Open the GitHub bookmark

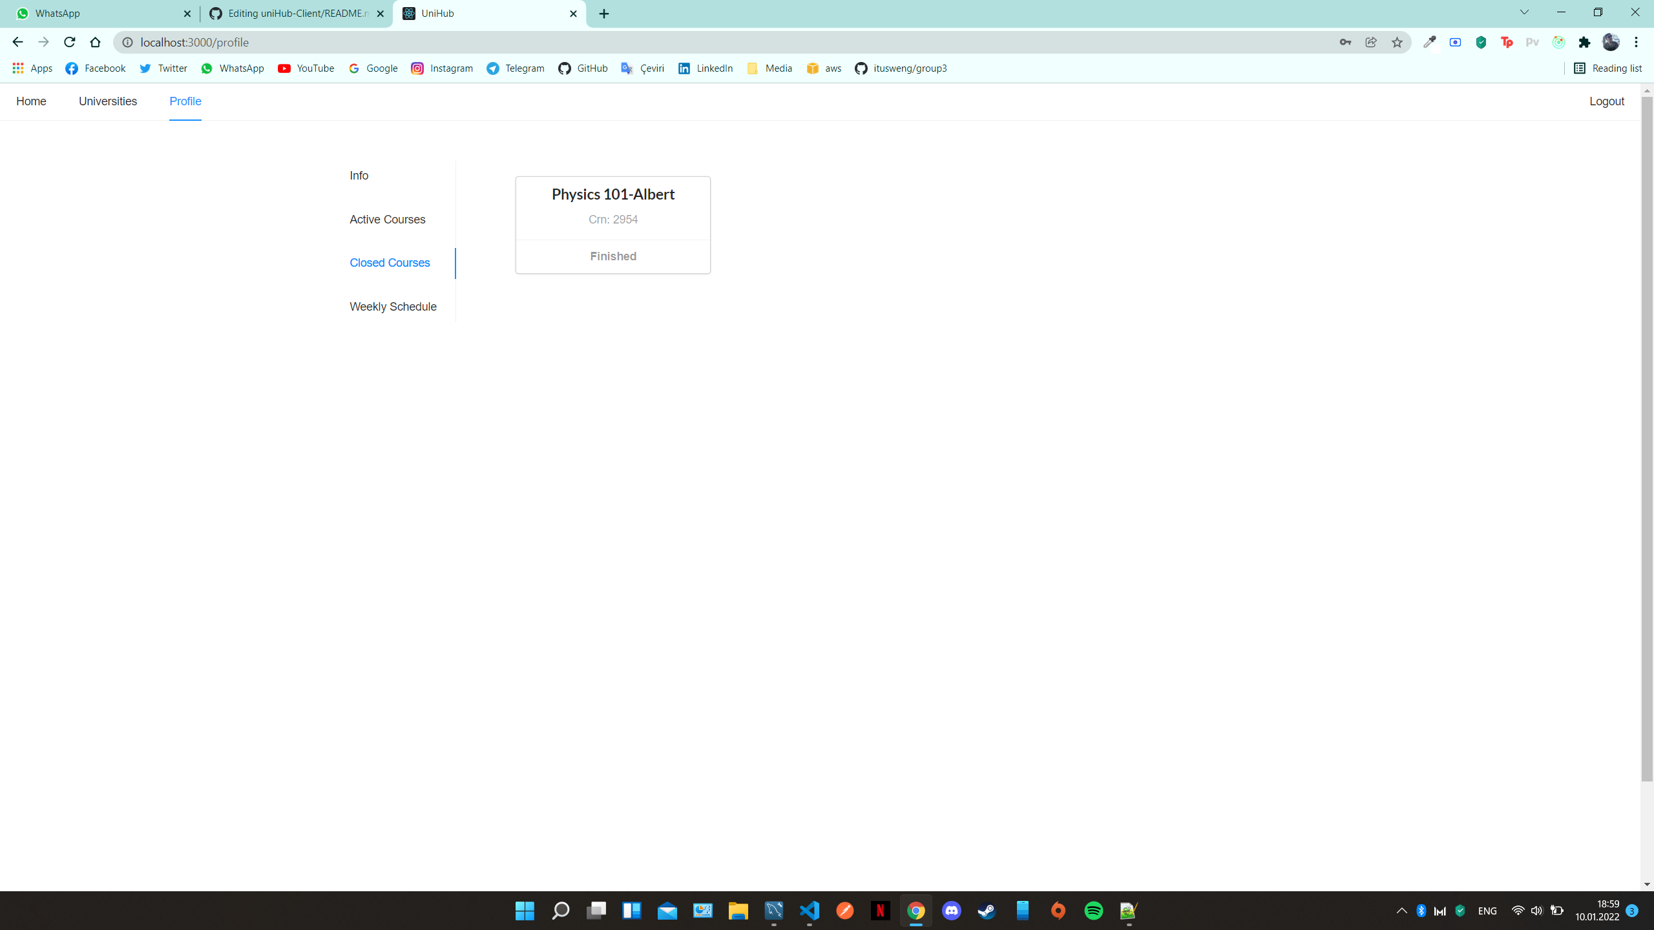pos(583,68)
